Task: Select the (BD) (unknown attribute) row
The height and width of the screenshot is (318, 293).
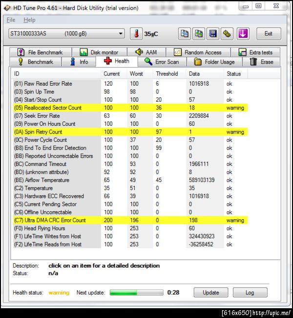Action: 130,172
